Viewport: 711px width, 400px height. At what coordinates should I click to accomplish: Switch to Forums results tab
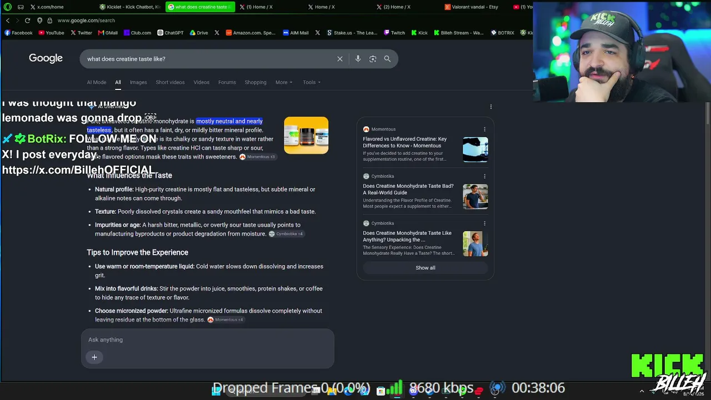(x=227, y=82)
